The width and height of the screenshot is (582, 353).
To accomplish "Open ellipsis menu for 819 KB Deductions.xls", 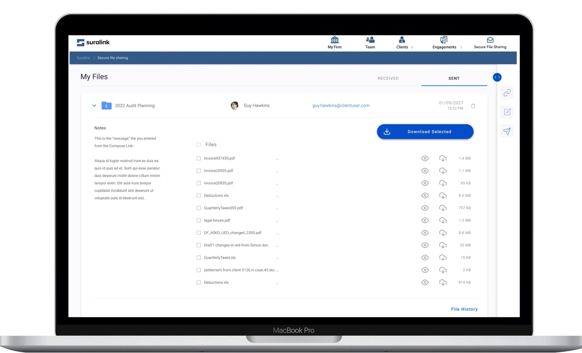I will click(x=277, y=283).
